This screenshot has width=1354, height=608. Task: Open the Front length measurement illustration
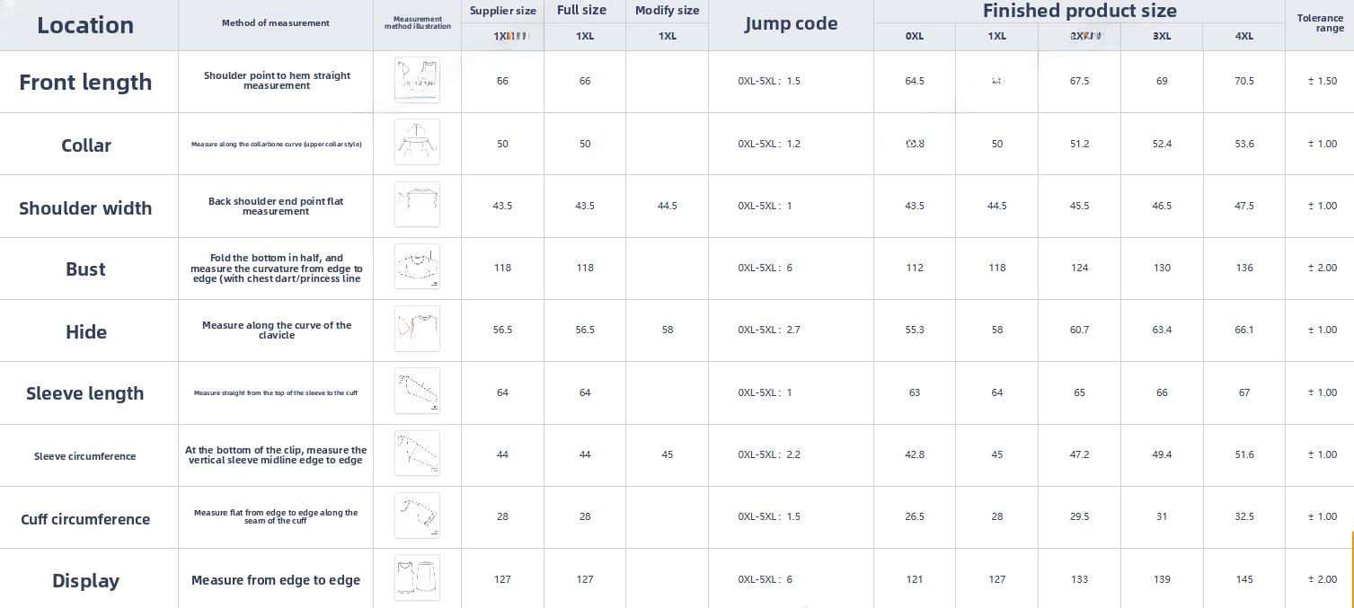point(417,80)
